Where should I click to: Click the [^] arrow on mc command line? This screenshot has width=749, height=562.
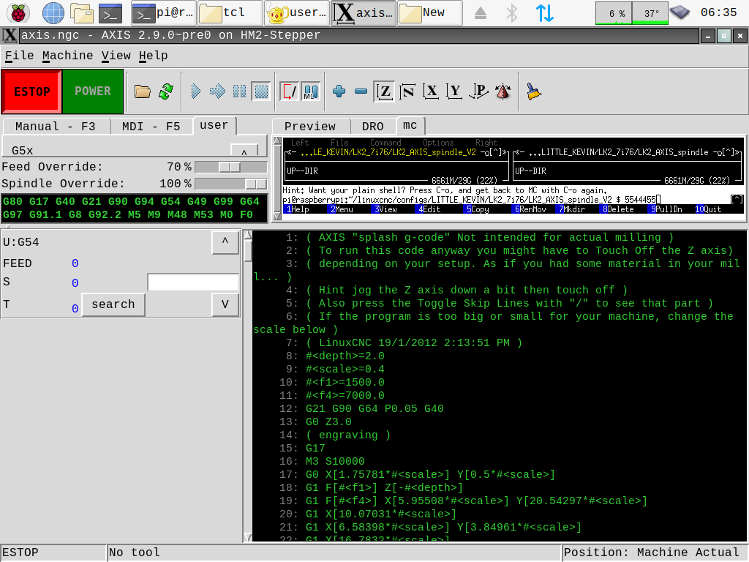coord(737,199)
